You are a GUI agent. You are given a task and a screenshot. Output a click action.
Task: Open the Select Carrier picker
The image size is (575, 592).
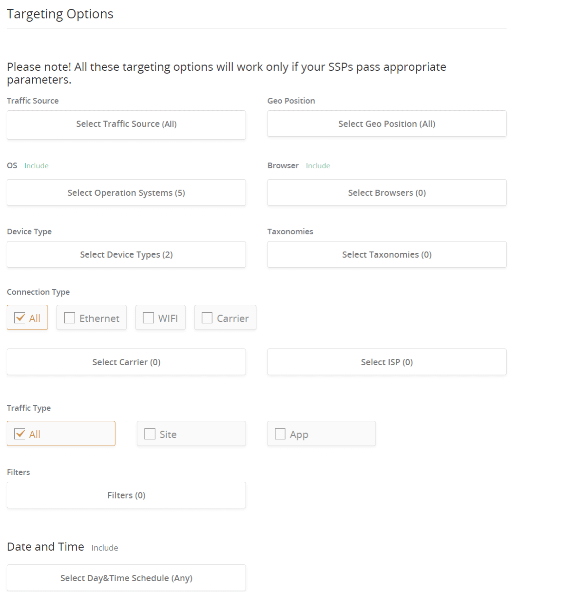(126, 362)
